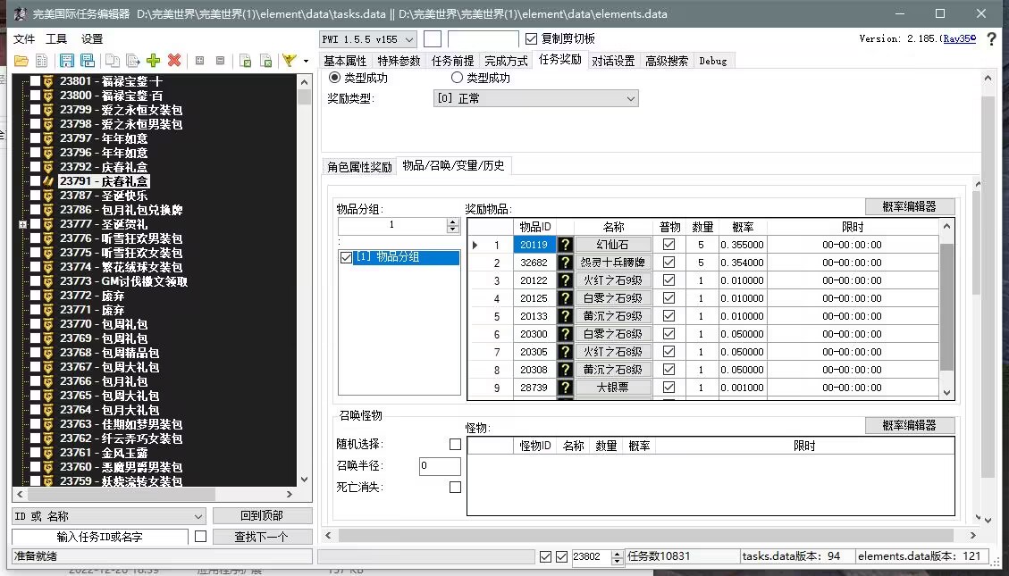
Task: Toggle the 复制剪切板 checkbox
Action: [532, 39]
